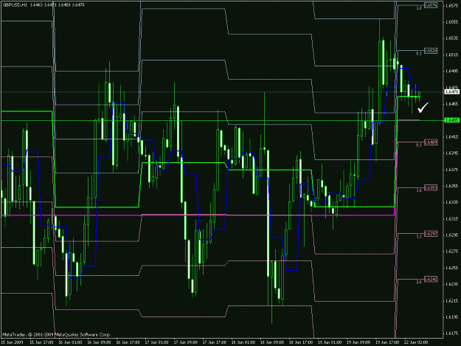Click 1.6455 on the price axis
The width and height of the screenshot is (461, 346).
pyautogui.click(x=452, y=104)
